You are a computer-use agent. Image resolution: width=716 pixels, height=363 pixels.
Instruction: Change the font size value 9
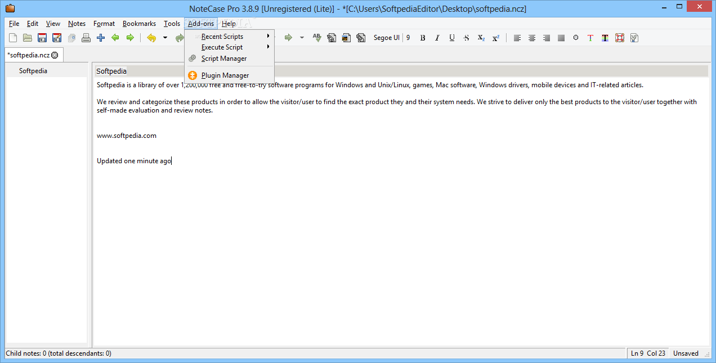408,38
